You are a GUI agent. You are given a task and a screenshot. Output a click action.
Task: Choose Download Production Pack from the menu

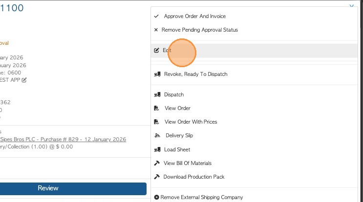[x=194, y=177]
